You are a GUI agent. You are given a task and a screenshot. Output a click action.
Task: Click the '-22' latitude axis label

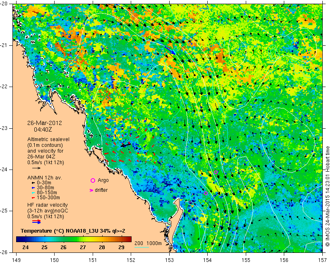pyautogui.click(x=4, y=87)
